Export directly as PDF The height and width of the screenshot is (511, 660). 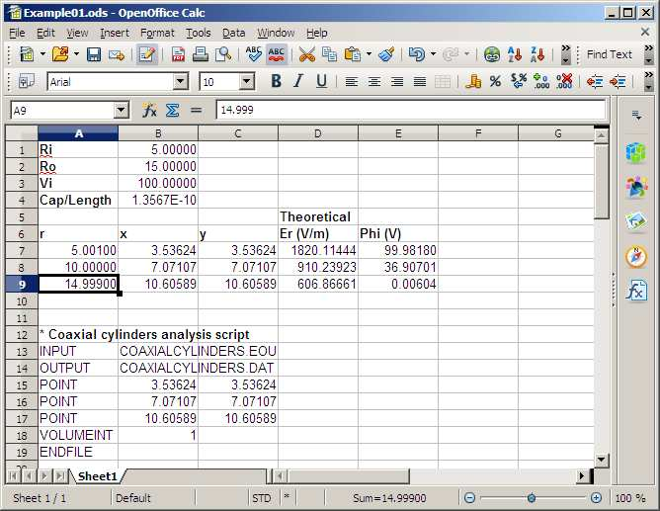[x=178, y=54]
